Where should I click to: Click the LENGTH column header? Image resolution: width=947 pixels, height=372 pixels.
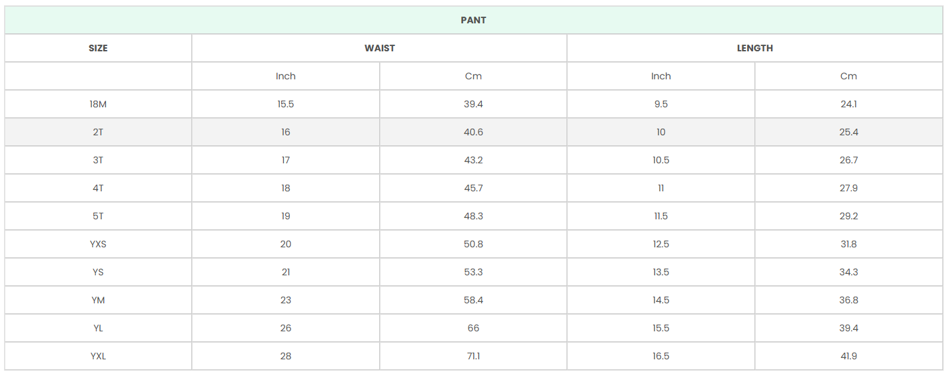click(x=754, y=48)
